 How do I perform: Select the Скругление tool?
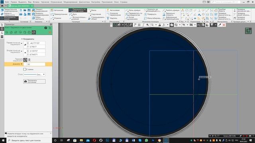click(95, 14)
